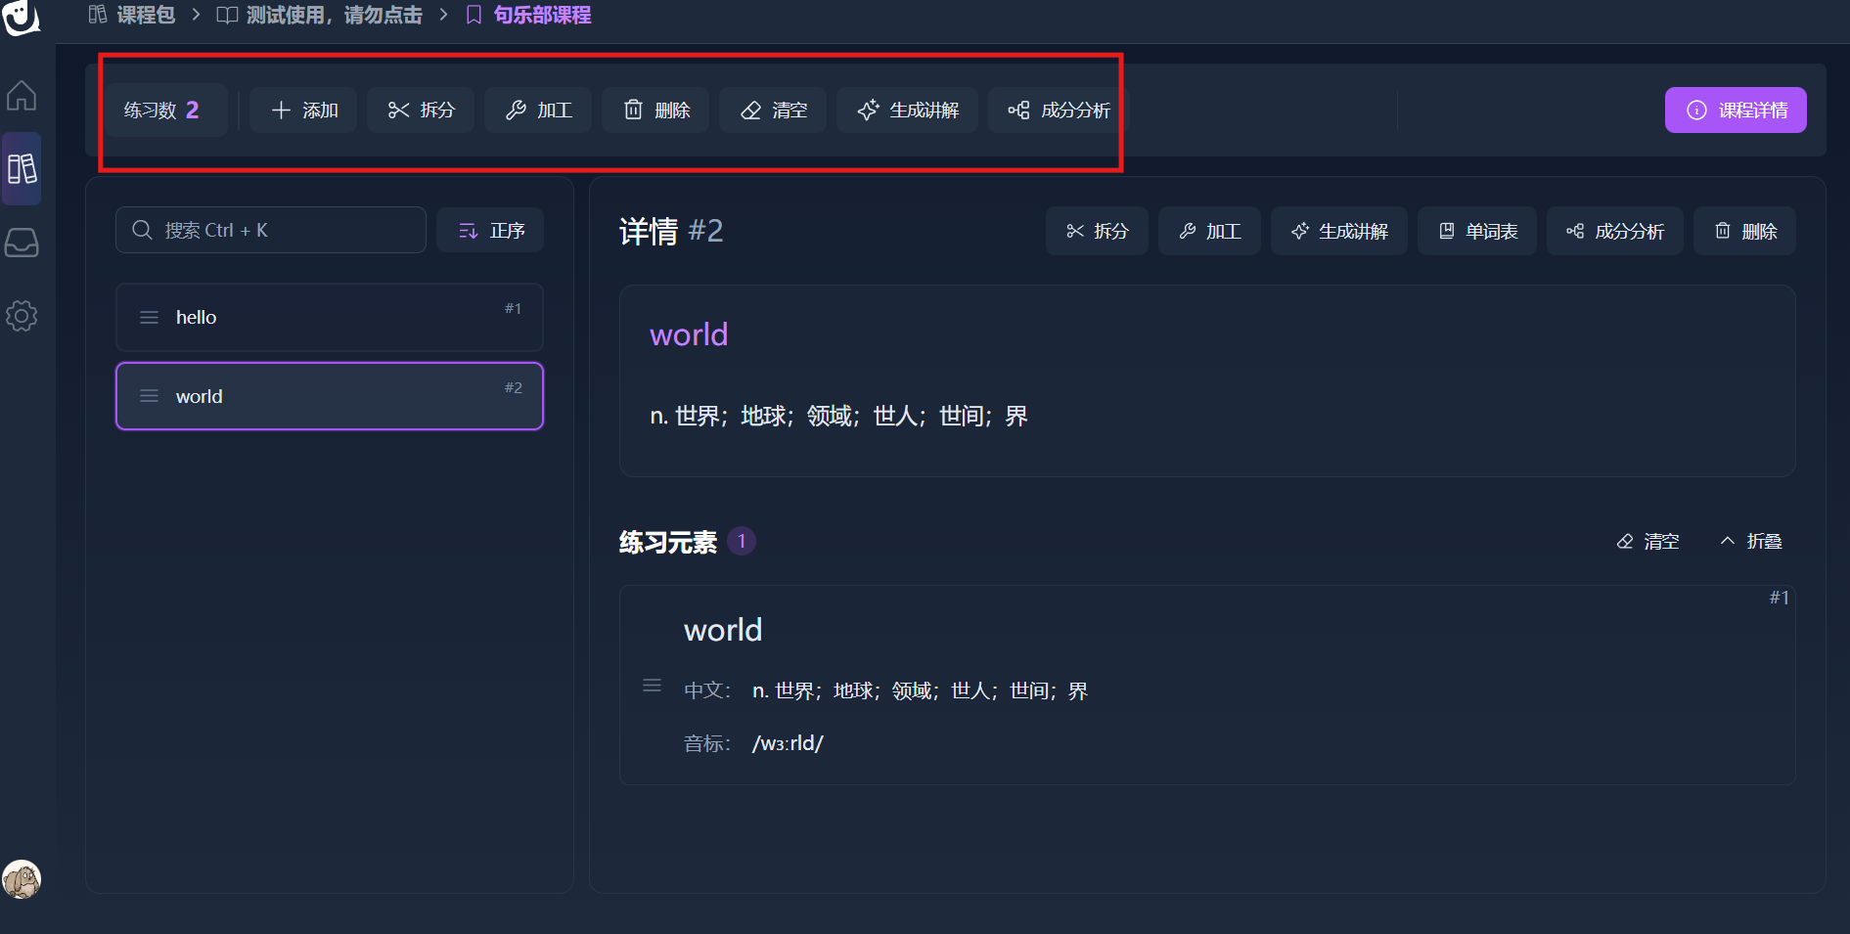Screen dimensions: 1850x934
Task: Click the user avatar at bottom left
Action: (22, 879)
